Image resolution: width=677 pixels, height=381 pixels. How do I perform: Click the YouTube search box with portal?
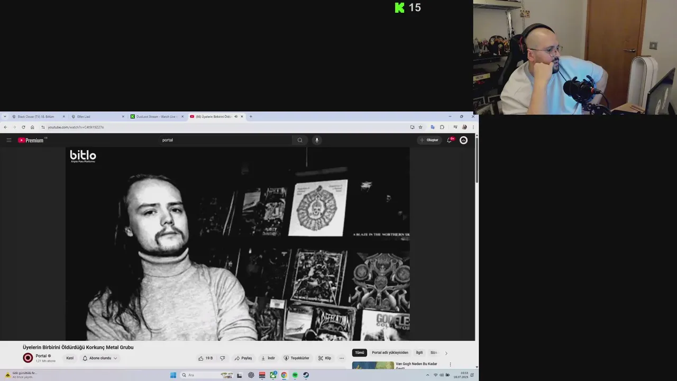tap(226, 140)
